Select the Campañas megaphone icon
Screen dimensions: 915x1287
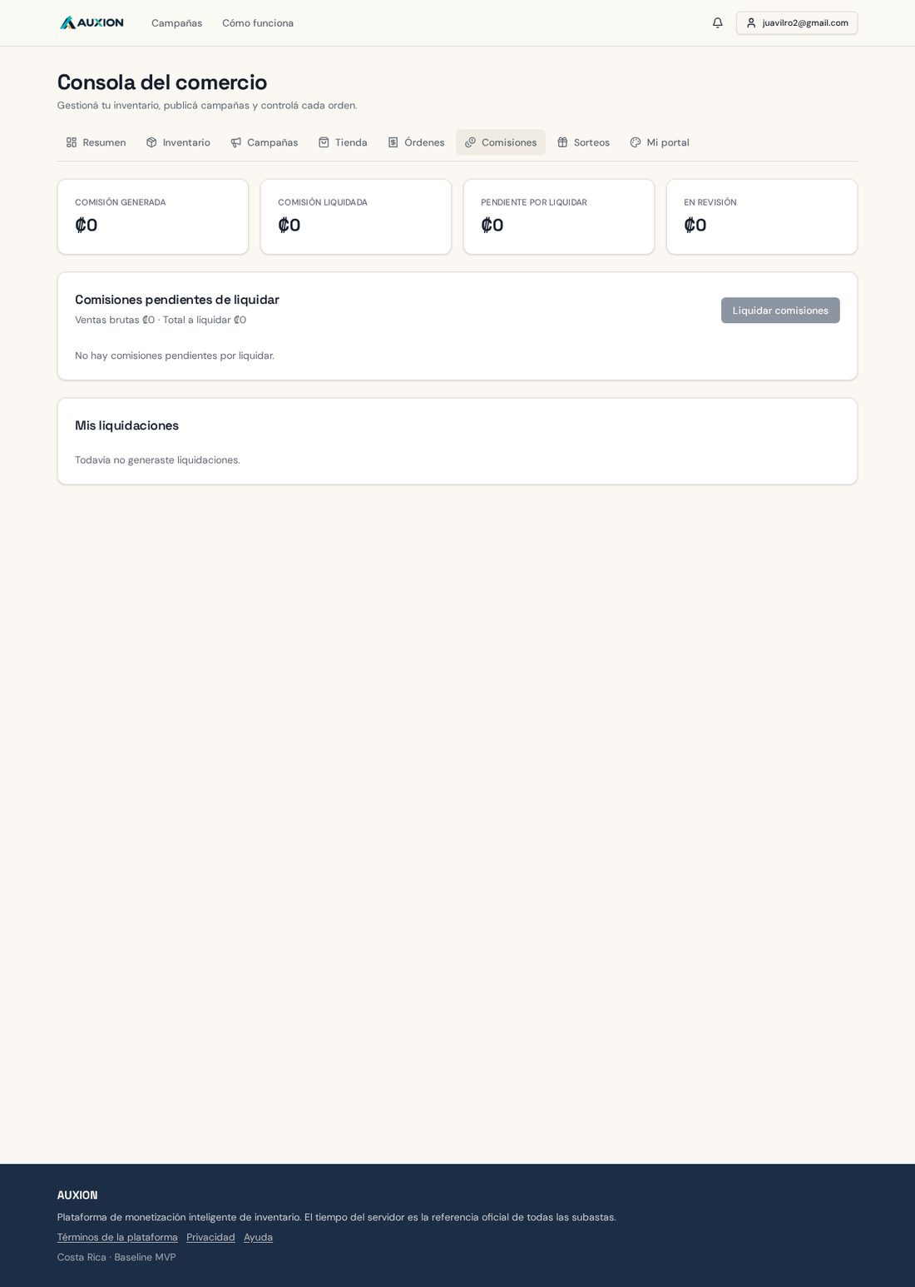[x=236, y=142]
